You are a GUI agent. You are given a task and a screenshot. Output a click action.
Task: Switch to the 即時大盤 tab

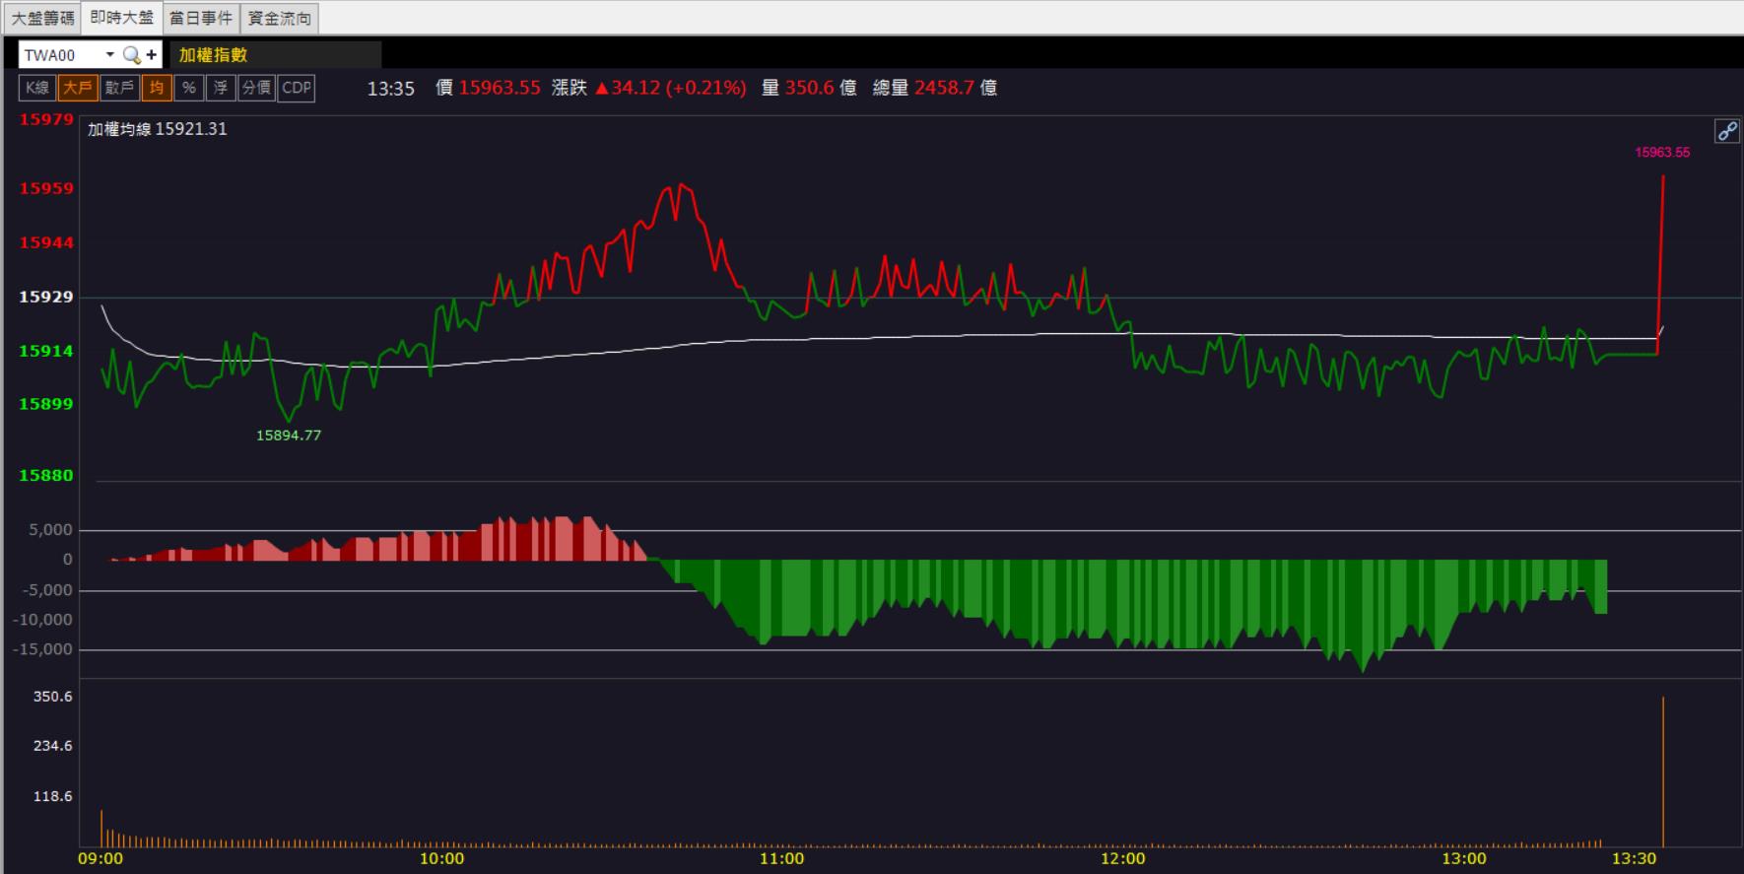pyautogui.click(x=122, y=18)
